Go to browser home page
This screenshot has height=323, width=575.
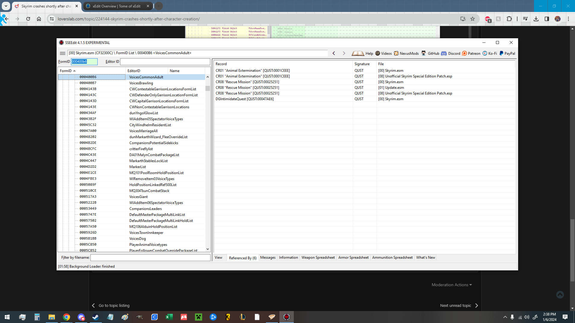coord(39,19)
